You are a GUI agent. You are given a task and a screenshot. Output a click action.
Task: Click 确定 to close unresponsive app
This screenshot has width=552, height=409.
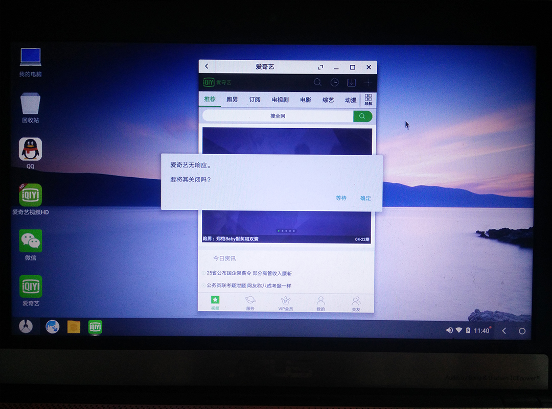(365, 198)
